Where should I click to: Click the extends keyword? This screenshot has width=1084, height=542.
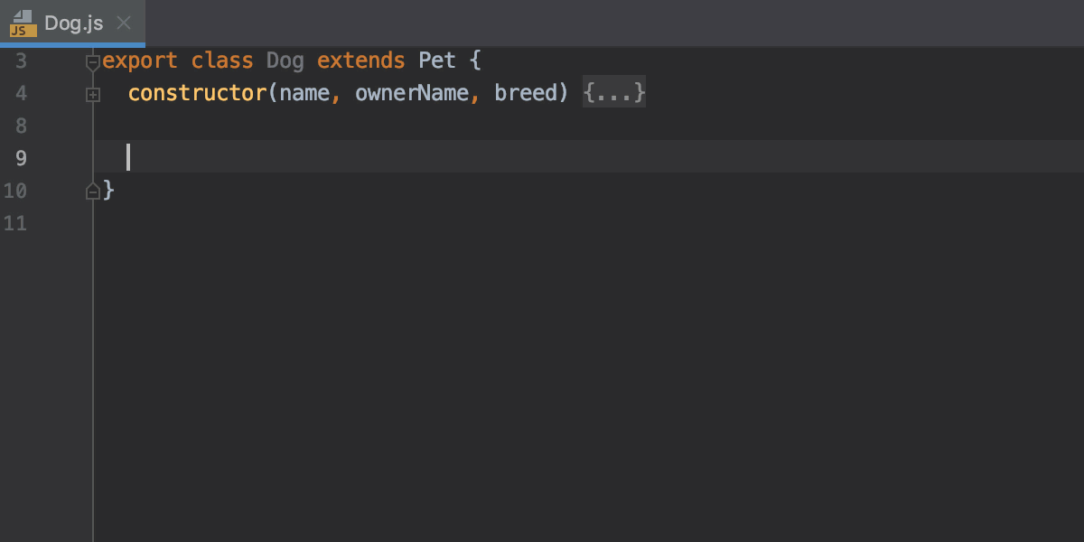(x=360, y=60)
